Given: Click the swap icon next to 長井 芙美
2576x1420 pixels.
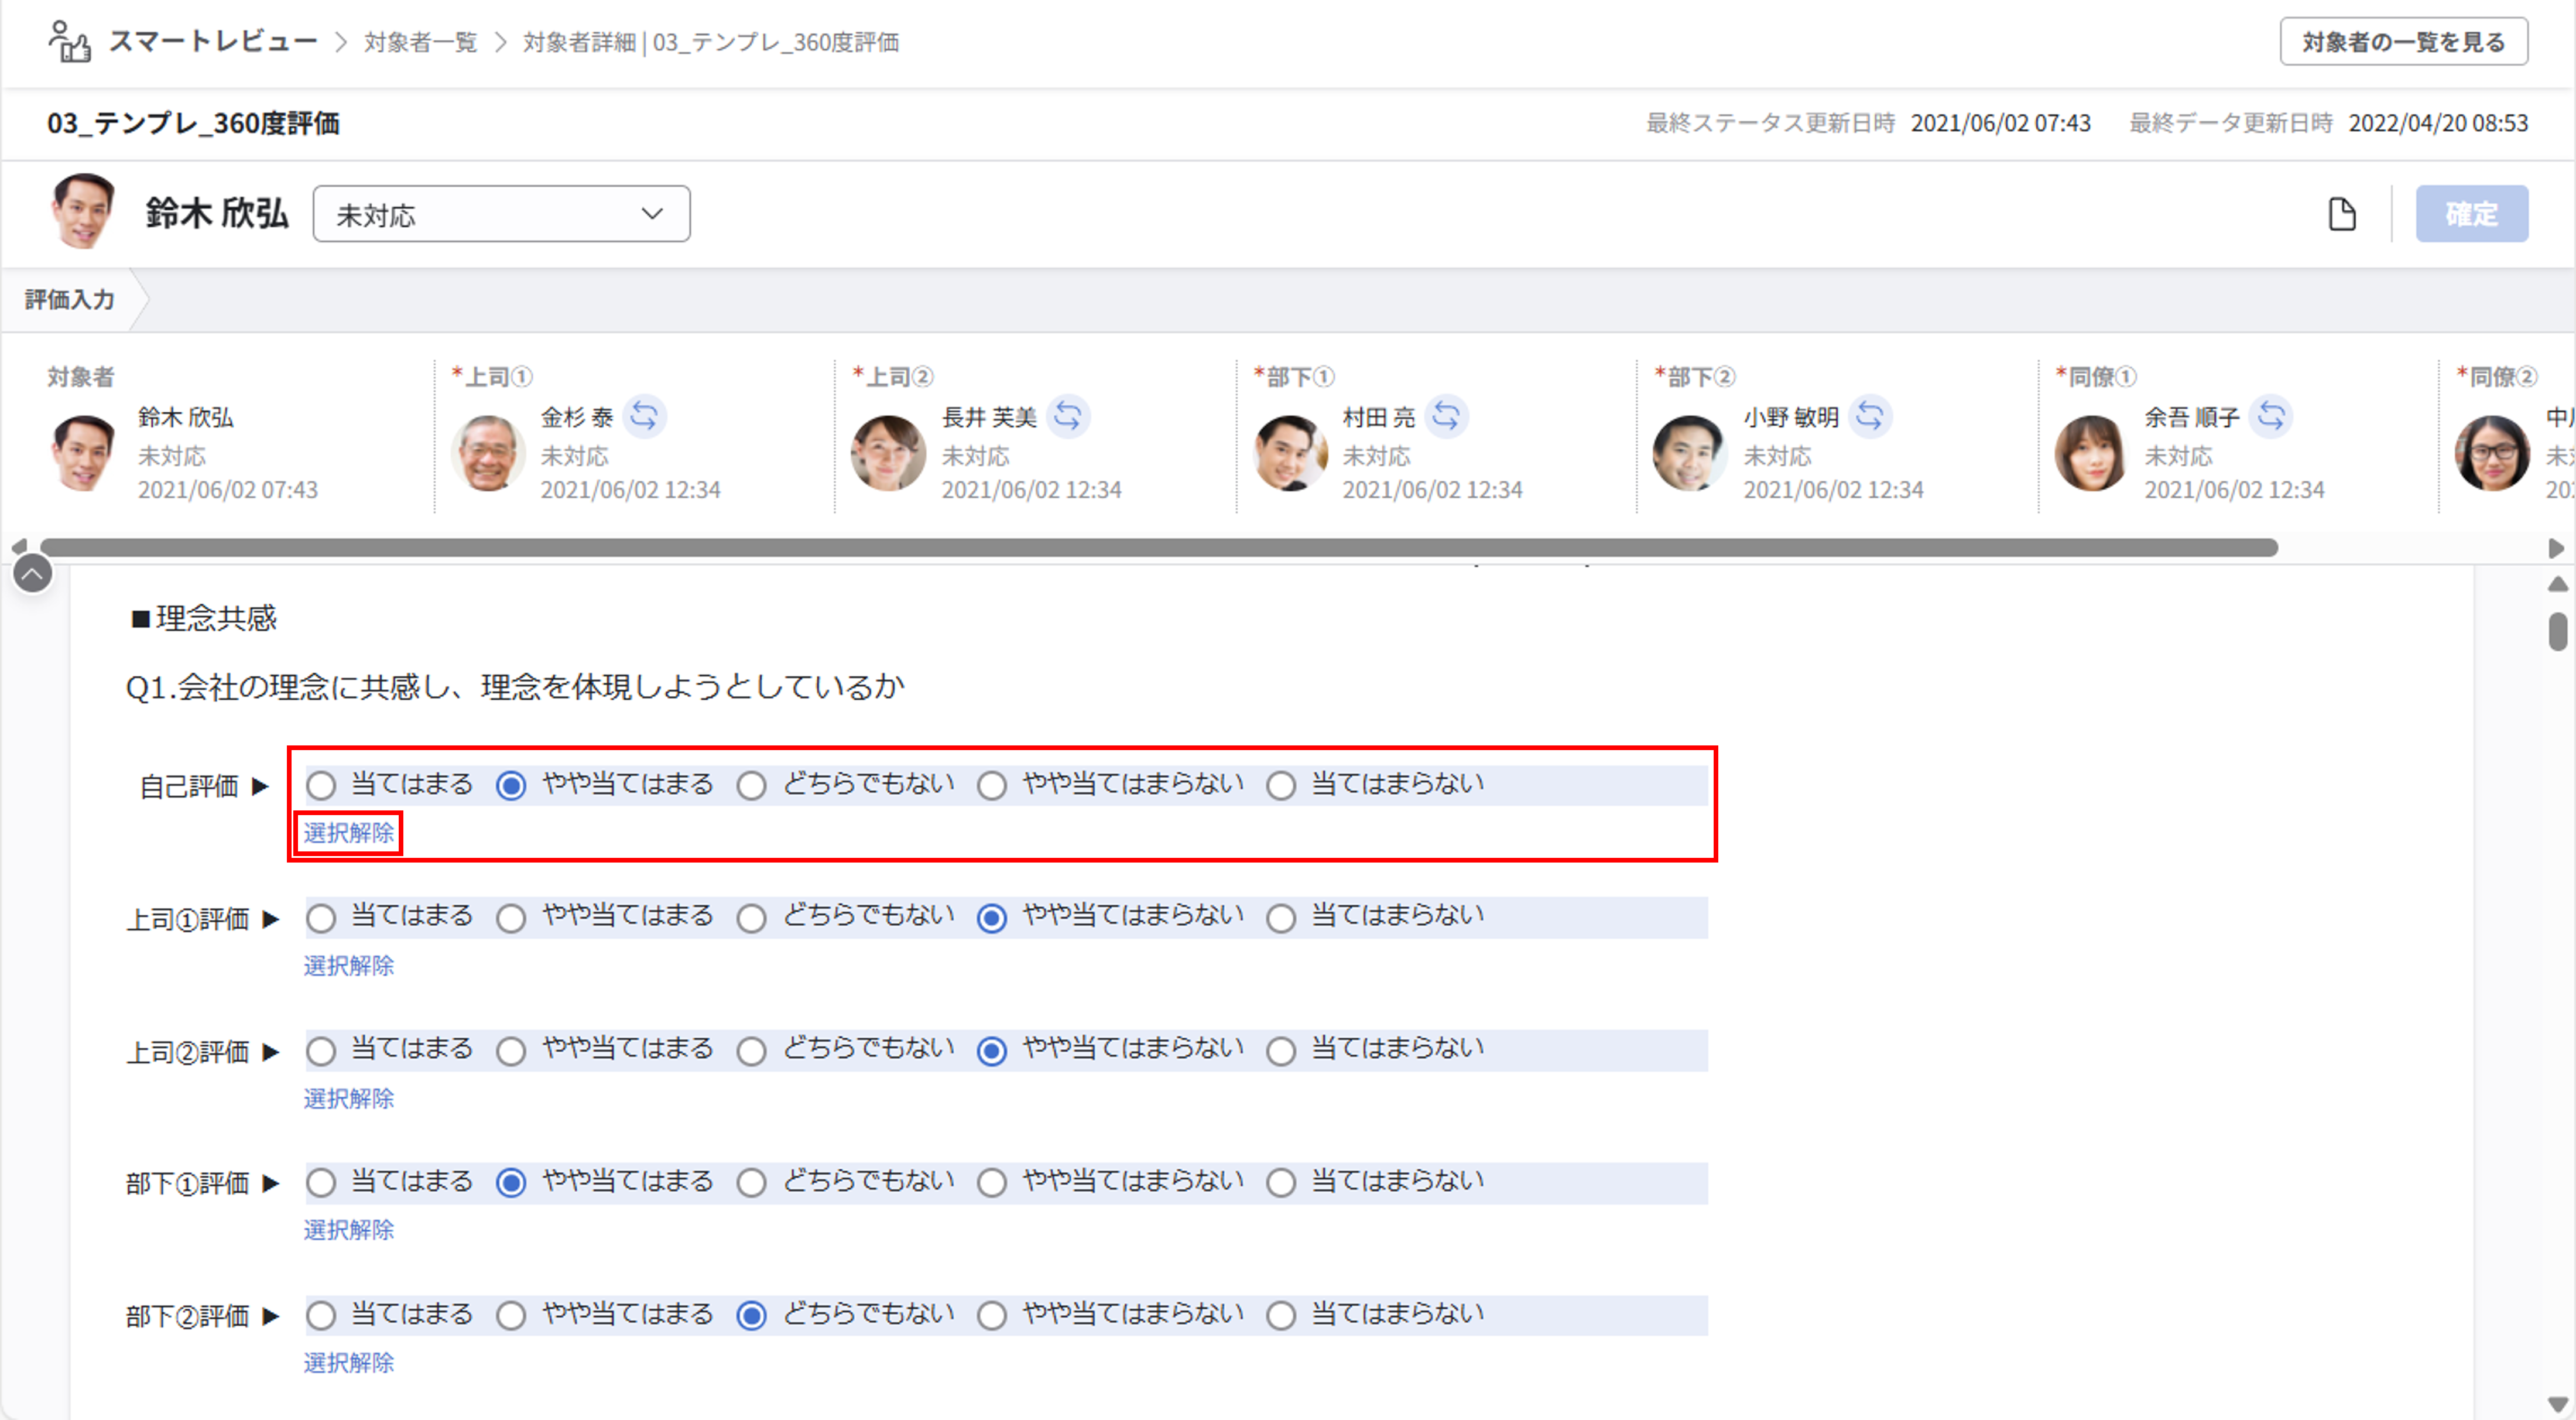Looking at the screenshot, I should click(x=1067, y=416).
